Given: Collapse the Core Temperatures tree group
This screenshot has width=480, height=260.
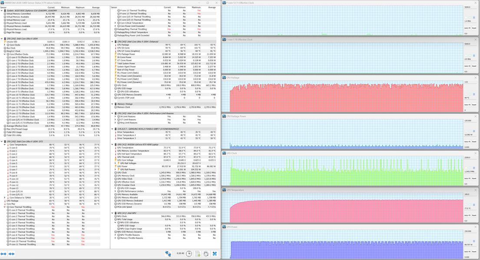Looking at the screenshot, I should 5,145.
